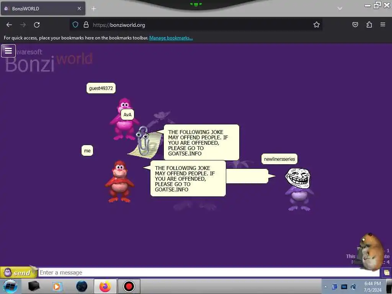
Task: Select the newlinersseries name tag
Action: 279,159
